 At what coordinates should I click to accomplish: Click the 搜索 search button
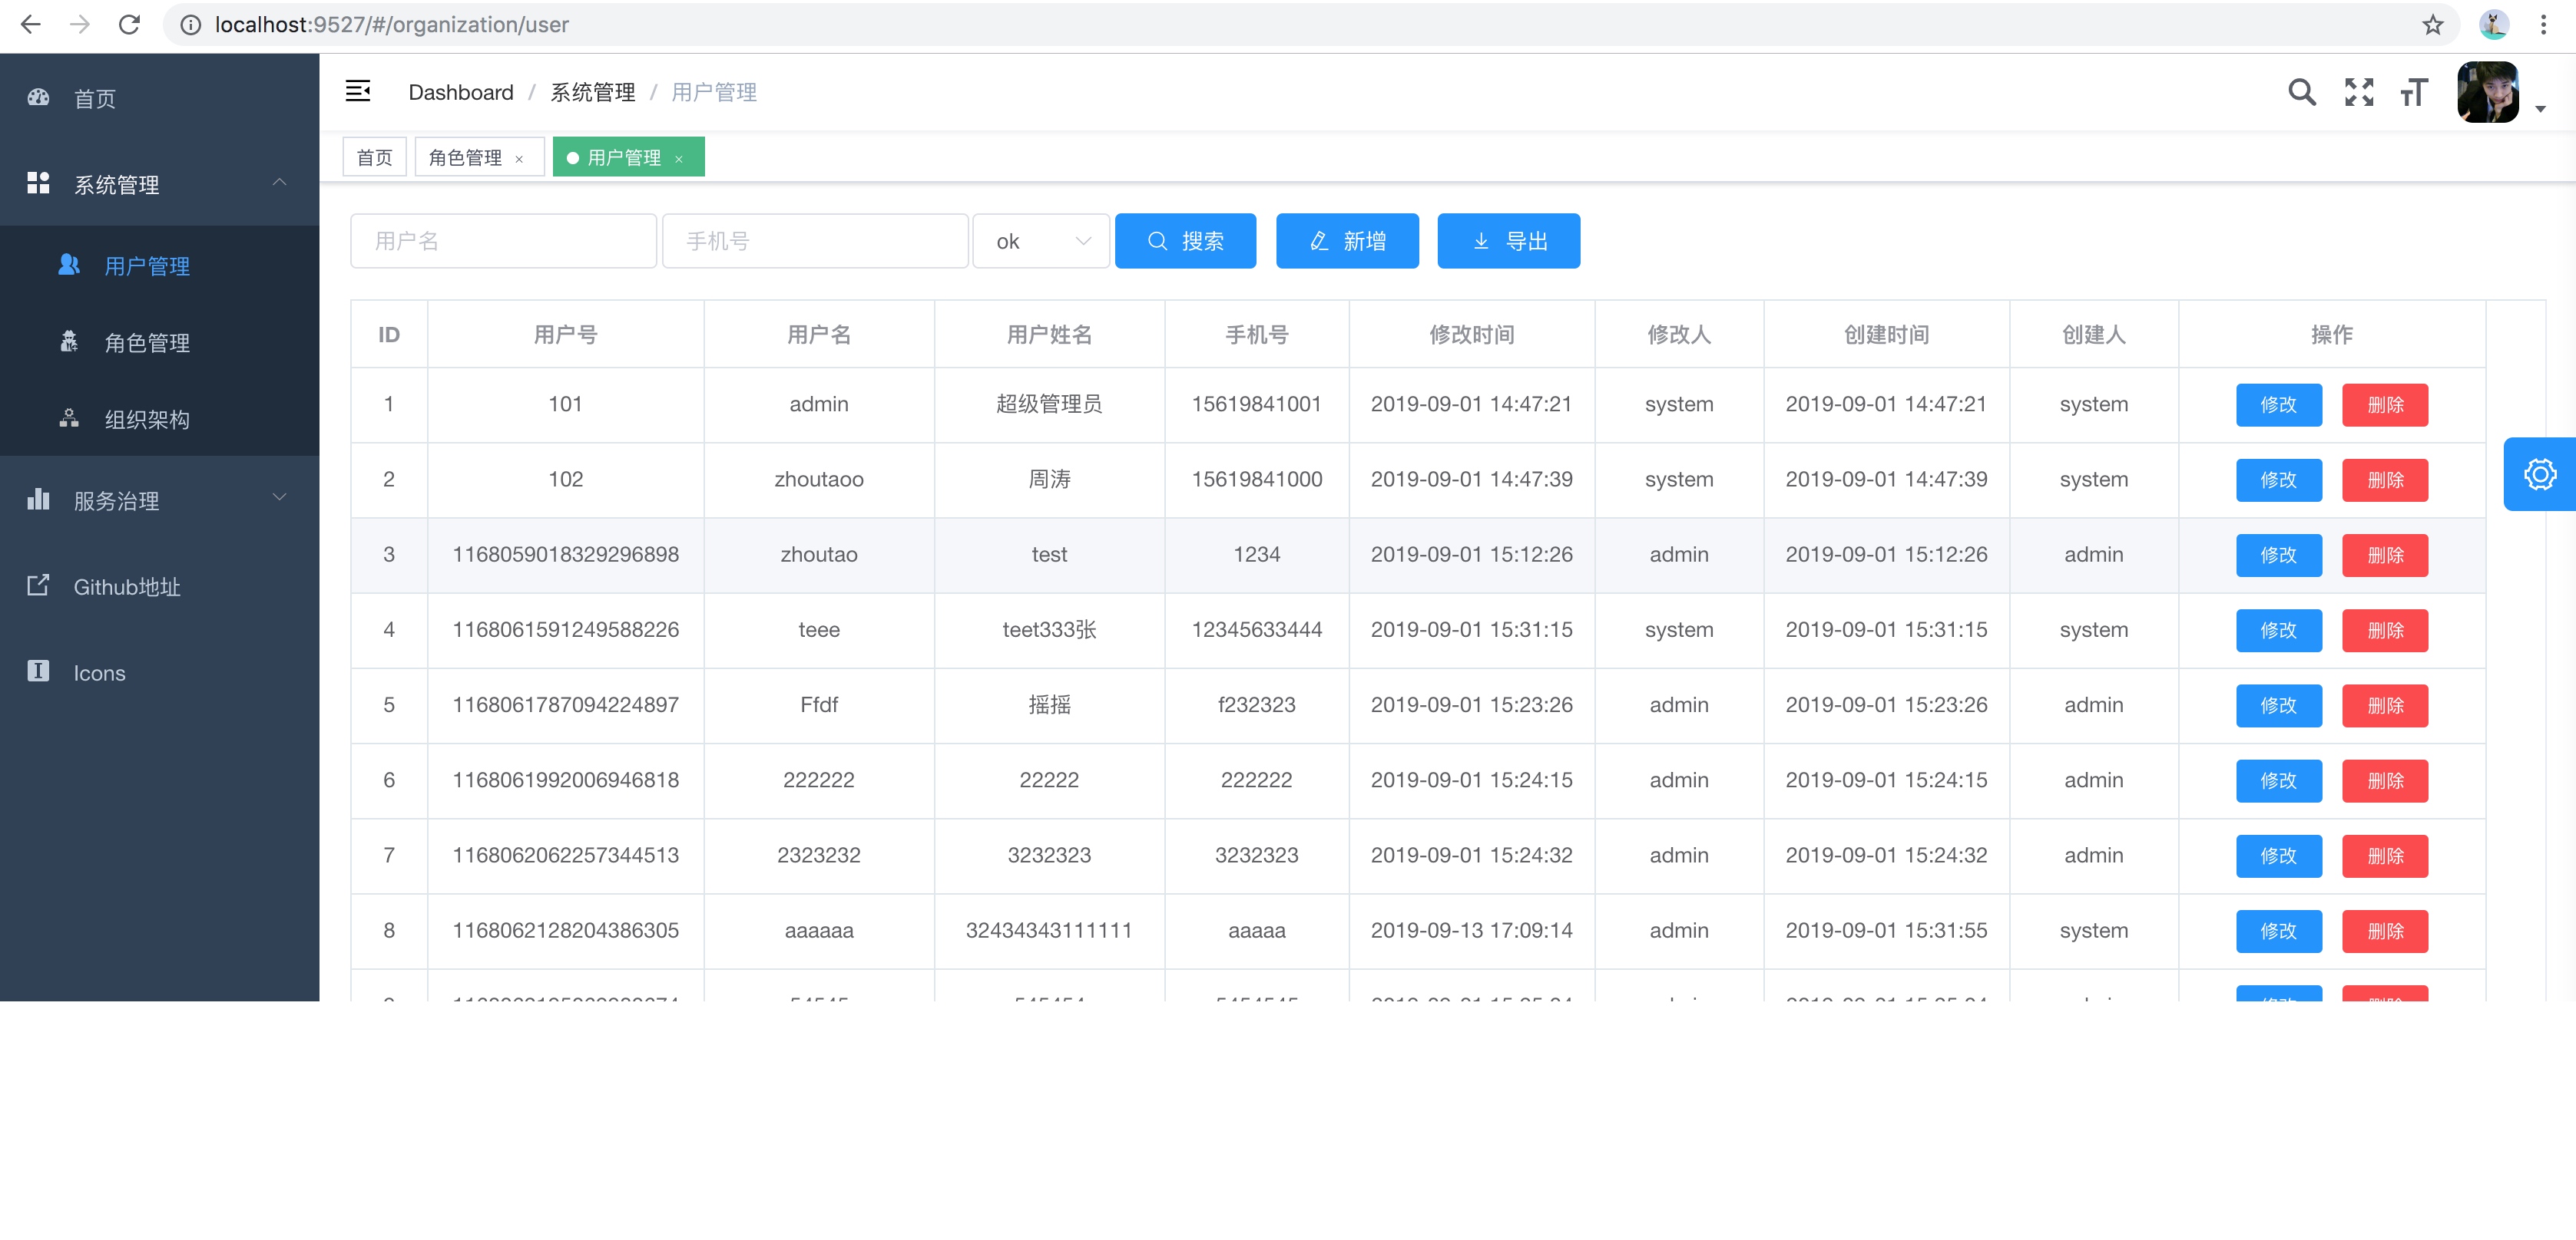pos(1184,241)
